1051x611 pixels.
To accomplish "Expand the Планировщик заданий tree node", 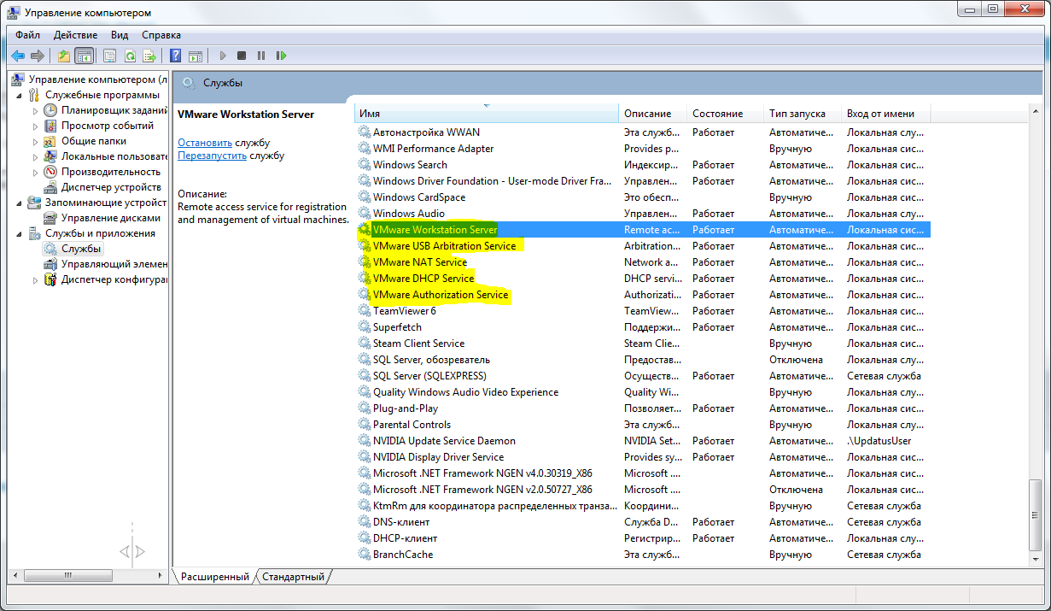I will pyautogui.click(x=36, y=111).
